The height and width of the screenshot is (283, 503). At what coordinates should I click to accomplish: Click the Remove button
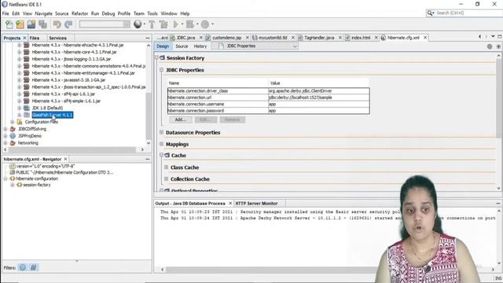(x=233, y=119)
